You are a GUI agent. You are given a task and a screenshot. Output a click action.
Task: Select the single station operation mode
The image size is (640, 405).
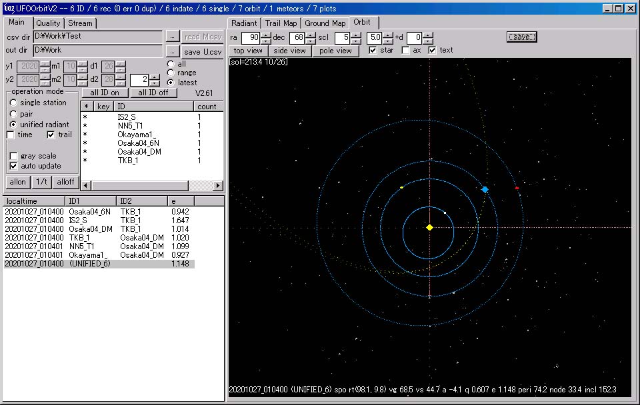pos(13,103)
